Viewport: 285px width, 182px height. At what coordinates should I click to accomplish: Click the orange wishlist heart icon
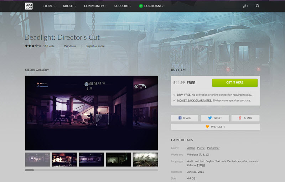tap(207, 127)
